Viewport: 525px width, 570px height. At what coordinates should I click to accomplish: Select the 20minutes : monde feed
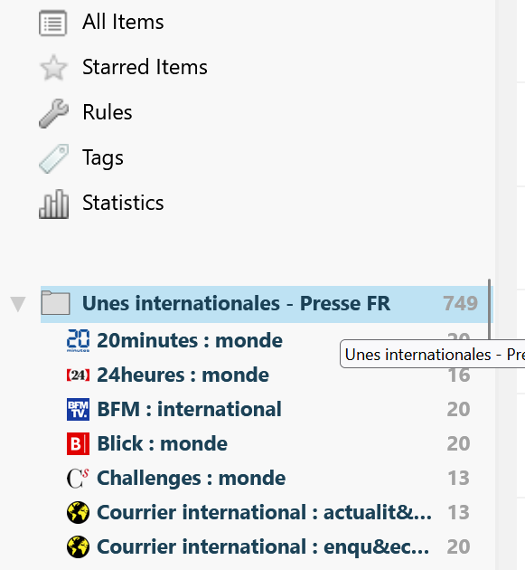[190, 340]
